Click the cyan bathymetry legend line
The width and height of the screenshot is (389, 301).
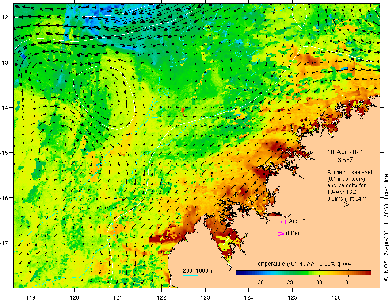pos(191,275)
